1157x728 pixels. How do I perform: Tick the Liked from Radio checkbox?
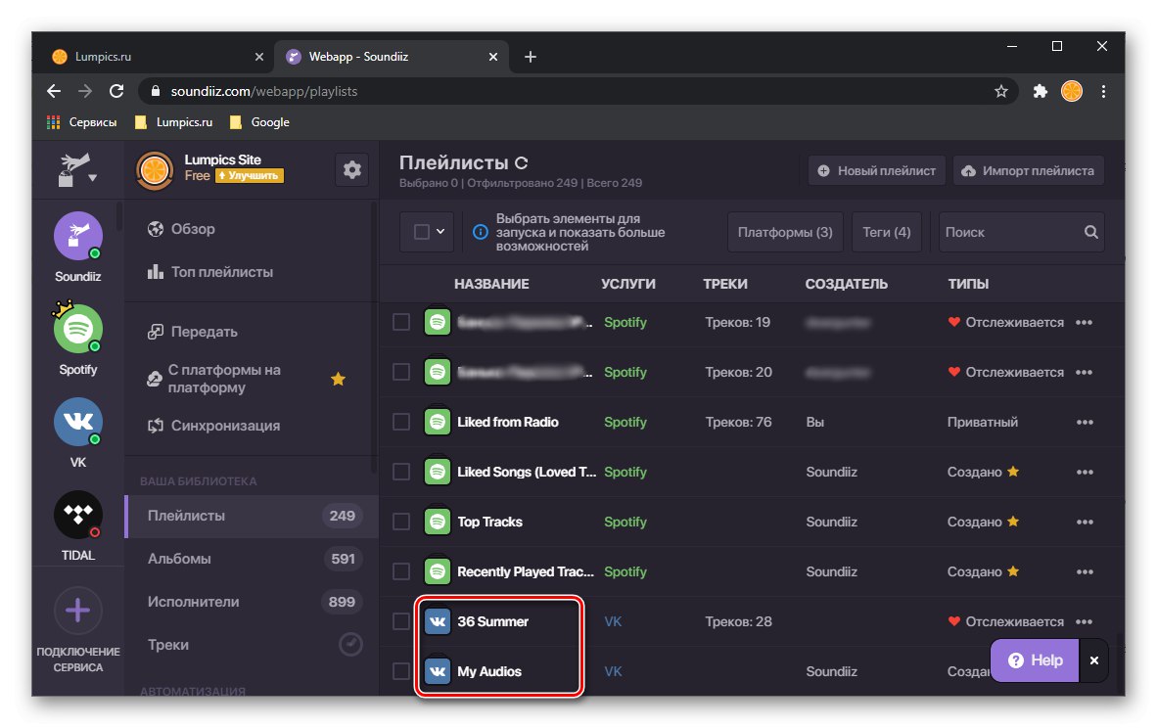click(401, 422)
